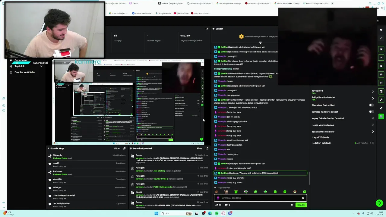
Task: Click Yapay Zeka ile Sohbet Denetimi
Action: pos(328,118)
